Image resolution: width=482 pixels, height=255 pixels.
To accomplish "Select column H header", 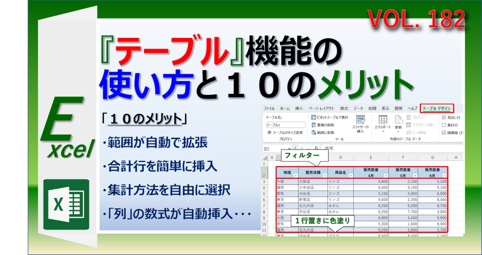I will [x=455, y=158].
